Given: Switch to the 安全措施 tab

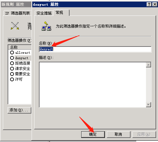Looking at the screenshot, I should tap(44, 13).
